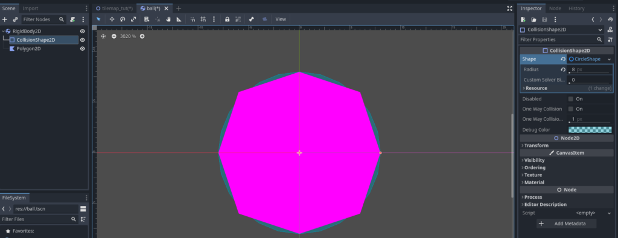Zoom out with the minus button
Screen dimensions: 618x238
tap(114, 36)
